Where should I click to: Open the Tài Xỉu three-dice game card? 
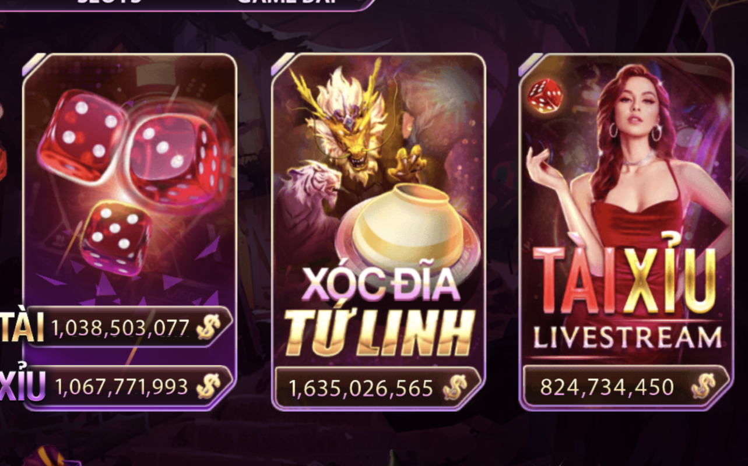tap(129, 232)
